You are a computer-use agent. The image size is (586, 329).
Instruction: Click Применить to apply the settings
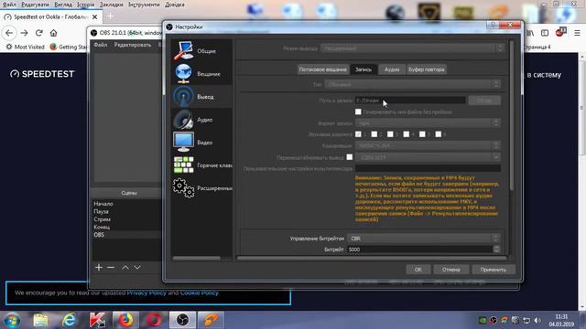pyautogui.click(x=494, y=270)
